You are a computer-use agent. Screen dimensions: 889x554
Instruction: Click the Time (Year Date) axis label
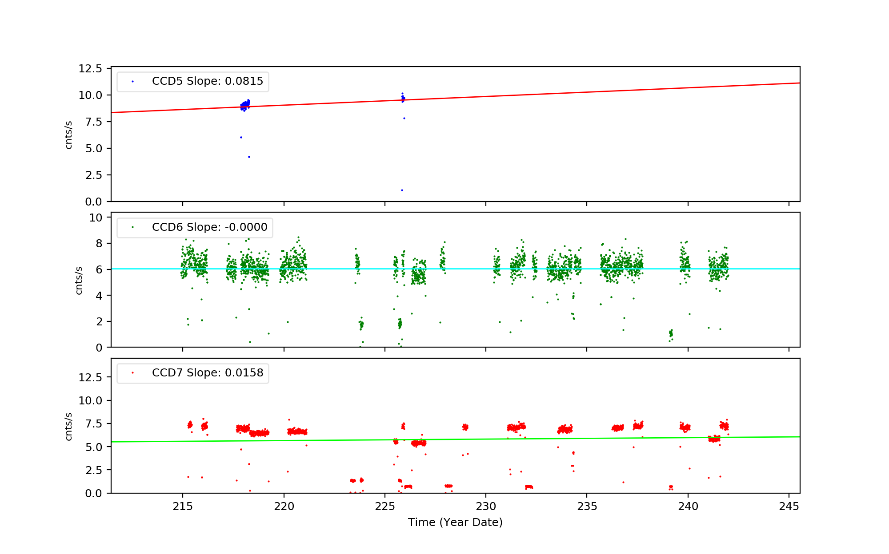(x=455, y=522)
